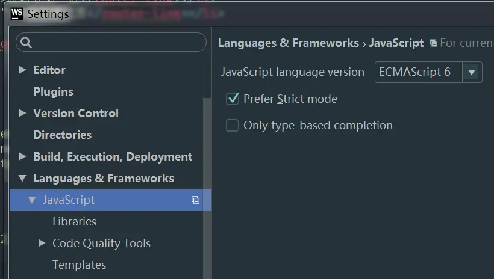
Task: Click the Only type-based completion label
Action: pos(318,126)
